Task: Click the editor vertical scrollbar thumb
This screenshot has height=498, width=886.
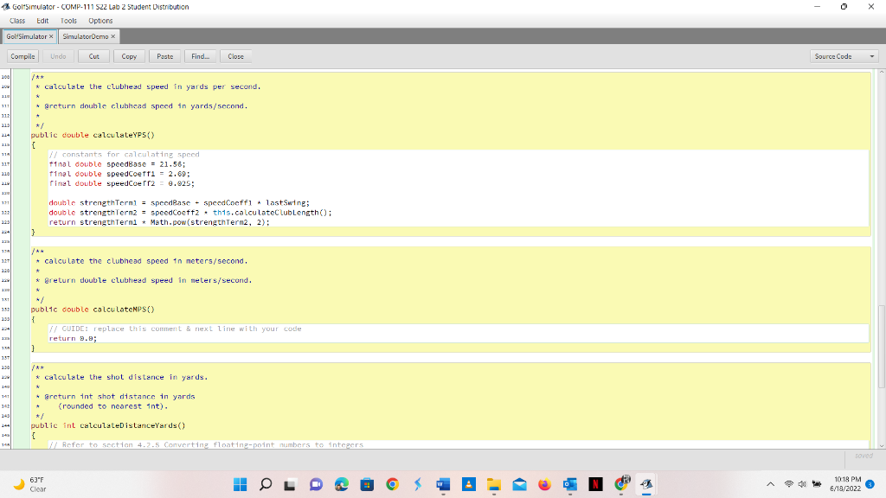Action: click(882, 346)
